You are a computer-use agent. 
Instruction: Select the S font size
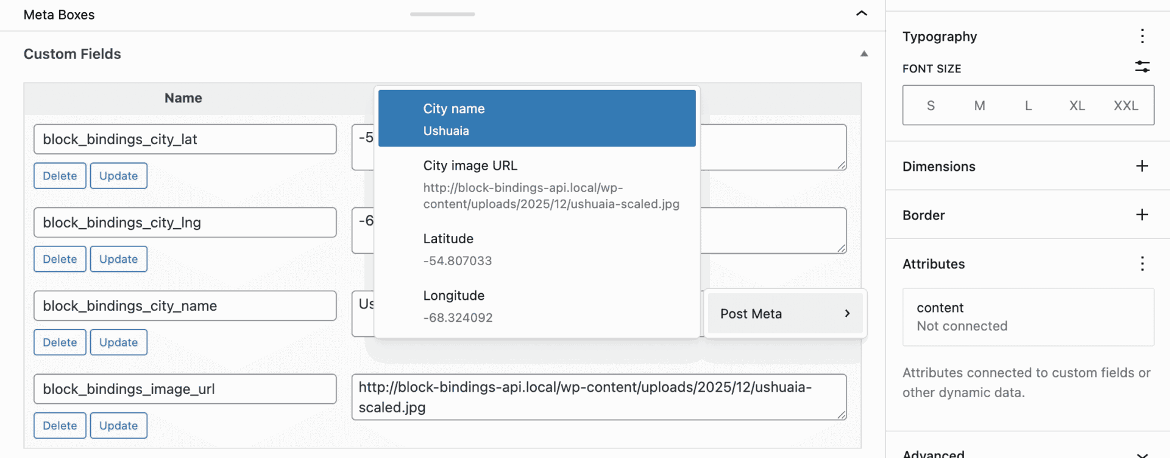(x=930, y=105)
